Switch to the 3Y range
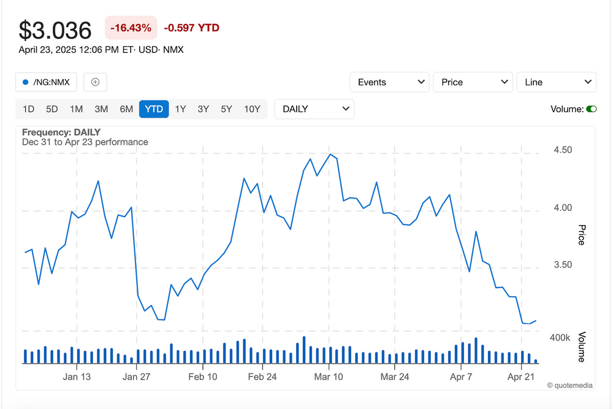Image resolution: width=613 pixels, height=409 pixels. point(203,109)
